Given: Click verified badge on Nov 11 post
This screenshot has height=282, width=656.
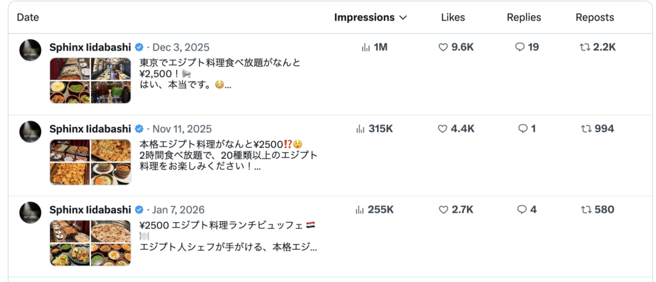Looking at the screenshot, I should (138, 129).
